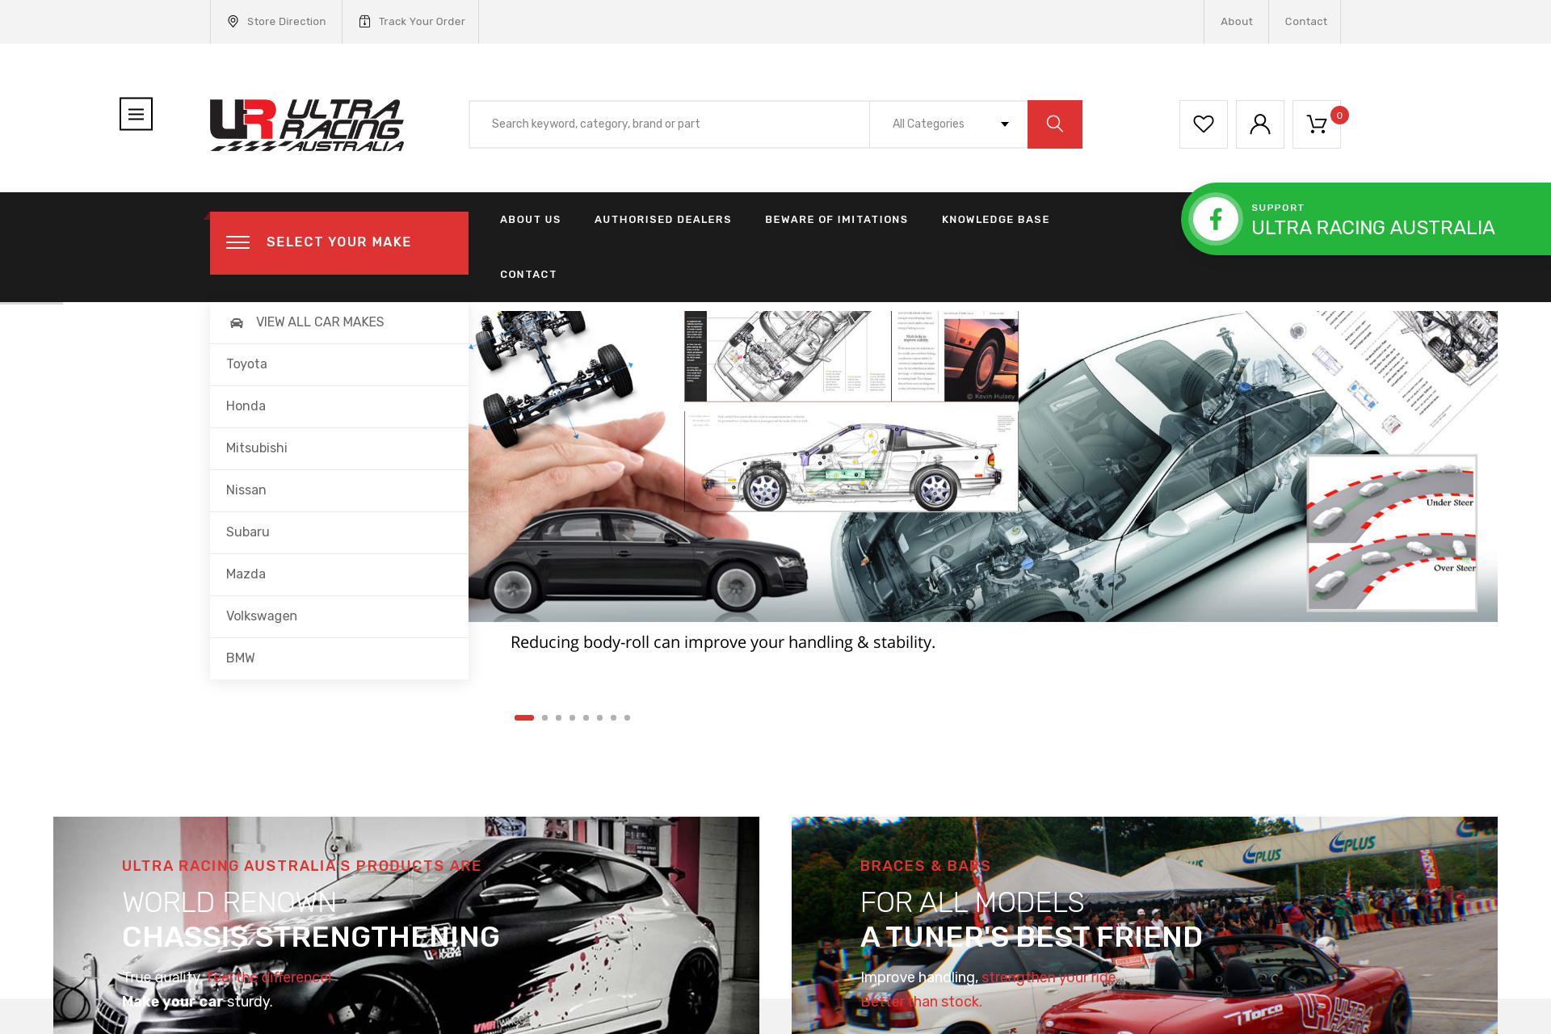This screenshot has width=1551, height=1034.
Task: Go to the second carousel slide dot
Action: pyautogui.click(x=545, y=717)
